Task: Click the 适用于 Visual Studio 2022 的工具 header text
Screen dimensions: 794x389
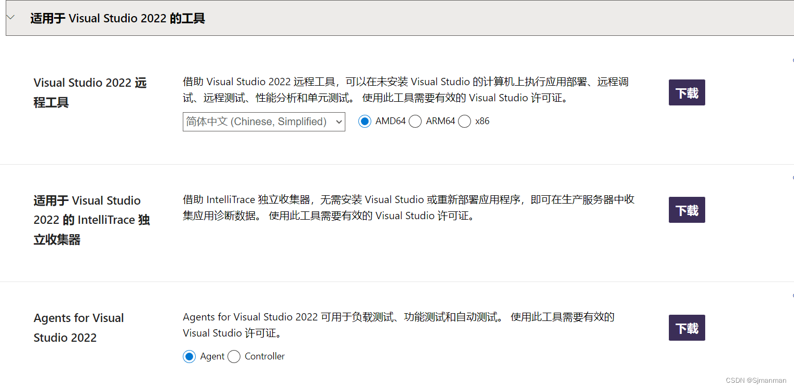Action: (118, 18)
